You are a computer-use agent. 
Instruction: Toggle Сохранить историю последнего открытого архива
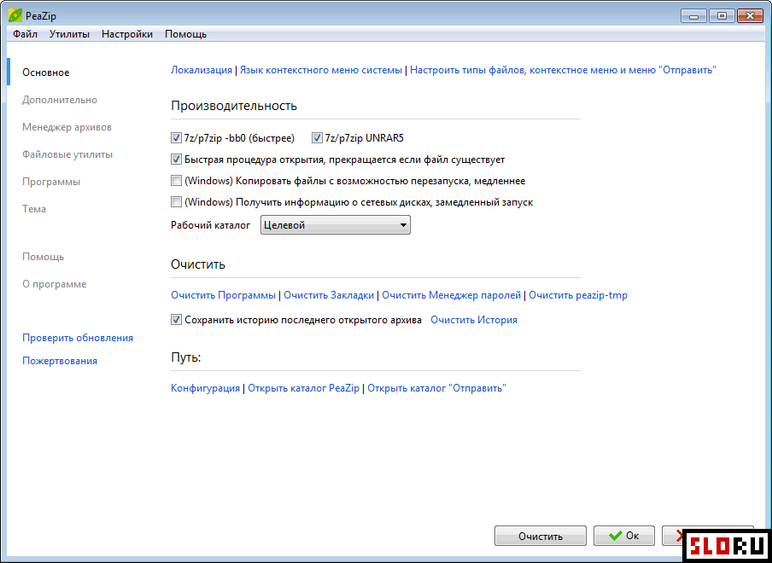tap(176, 320)
